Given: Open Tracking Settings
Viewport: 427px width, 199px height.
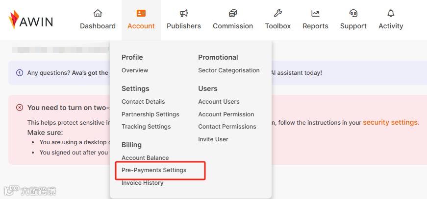Looking at the screenshot, I should (x=146, y=127).
